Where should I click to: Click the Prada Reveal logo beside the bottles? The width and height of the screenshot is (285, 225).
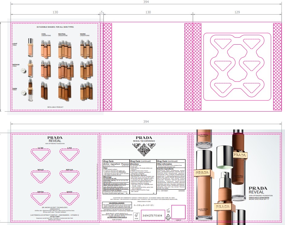coord(260,190)
